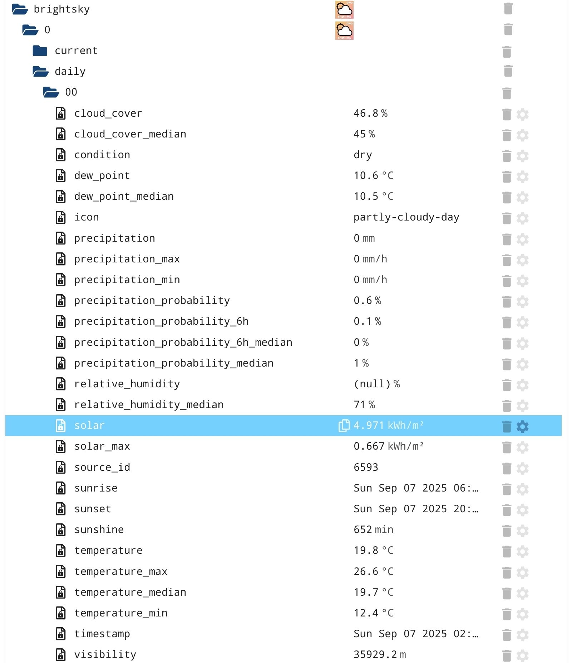Collapse the 00 folder
This screenshot has width=572, height=663.
(x=51, y=92)
